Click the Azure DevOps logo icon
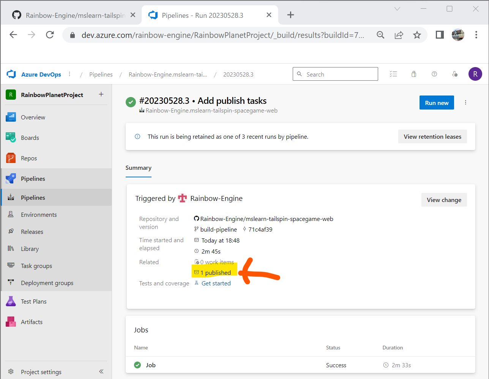The image size is (489, 379). click(11, 74)
